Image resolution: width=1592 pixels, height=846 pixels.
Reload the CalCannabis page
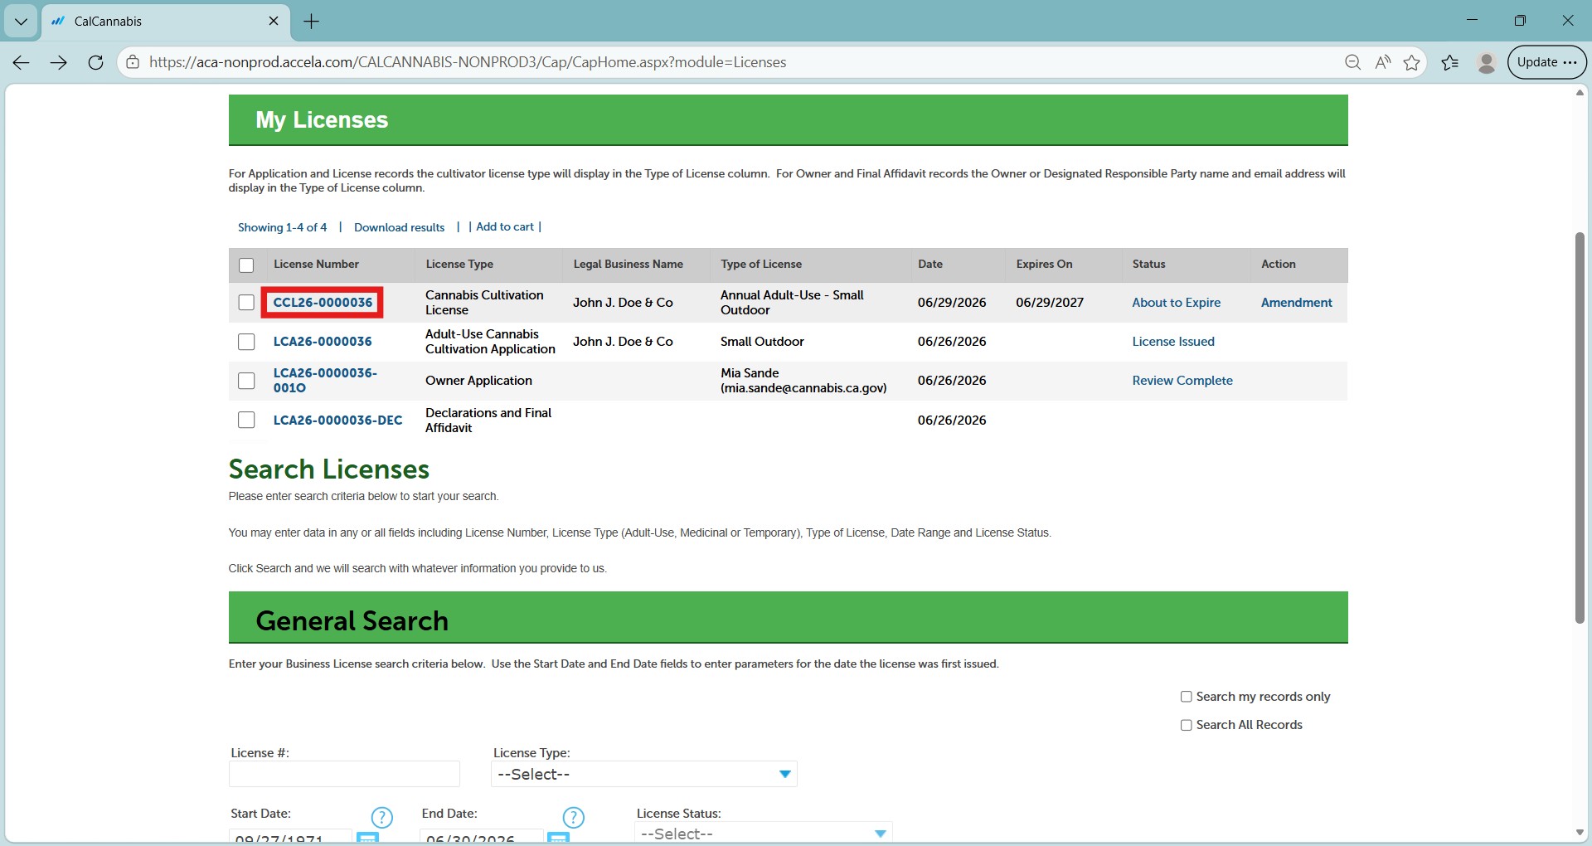point(95,62)
